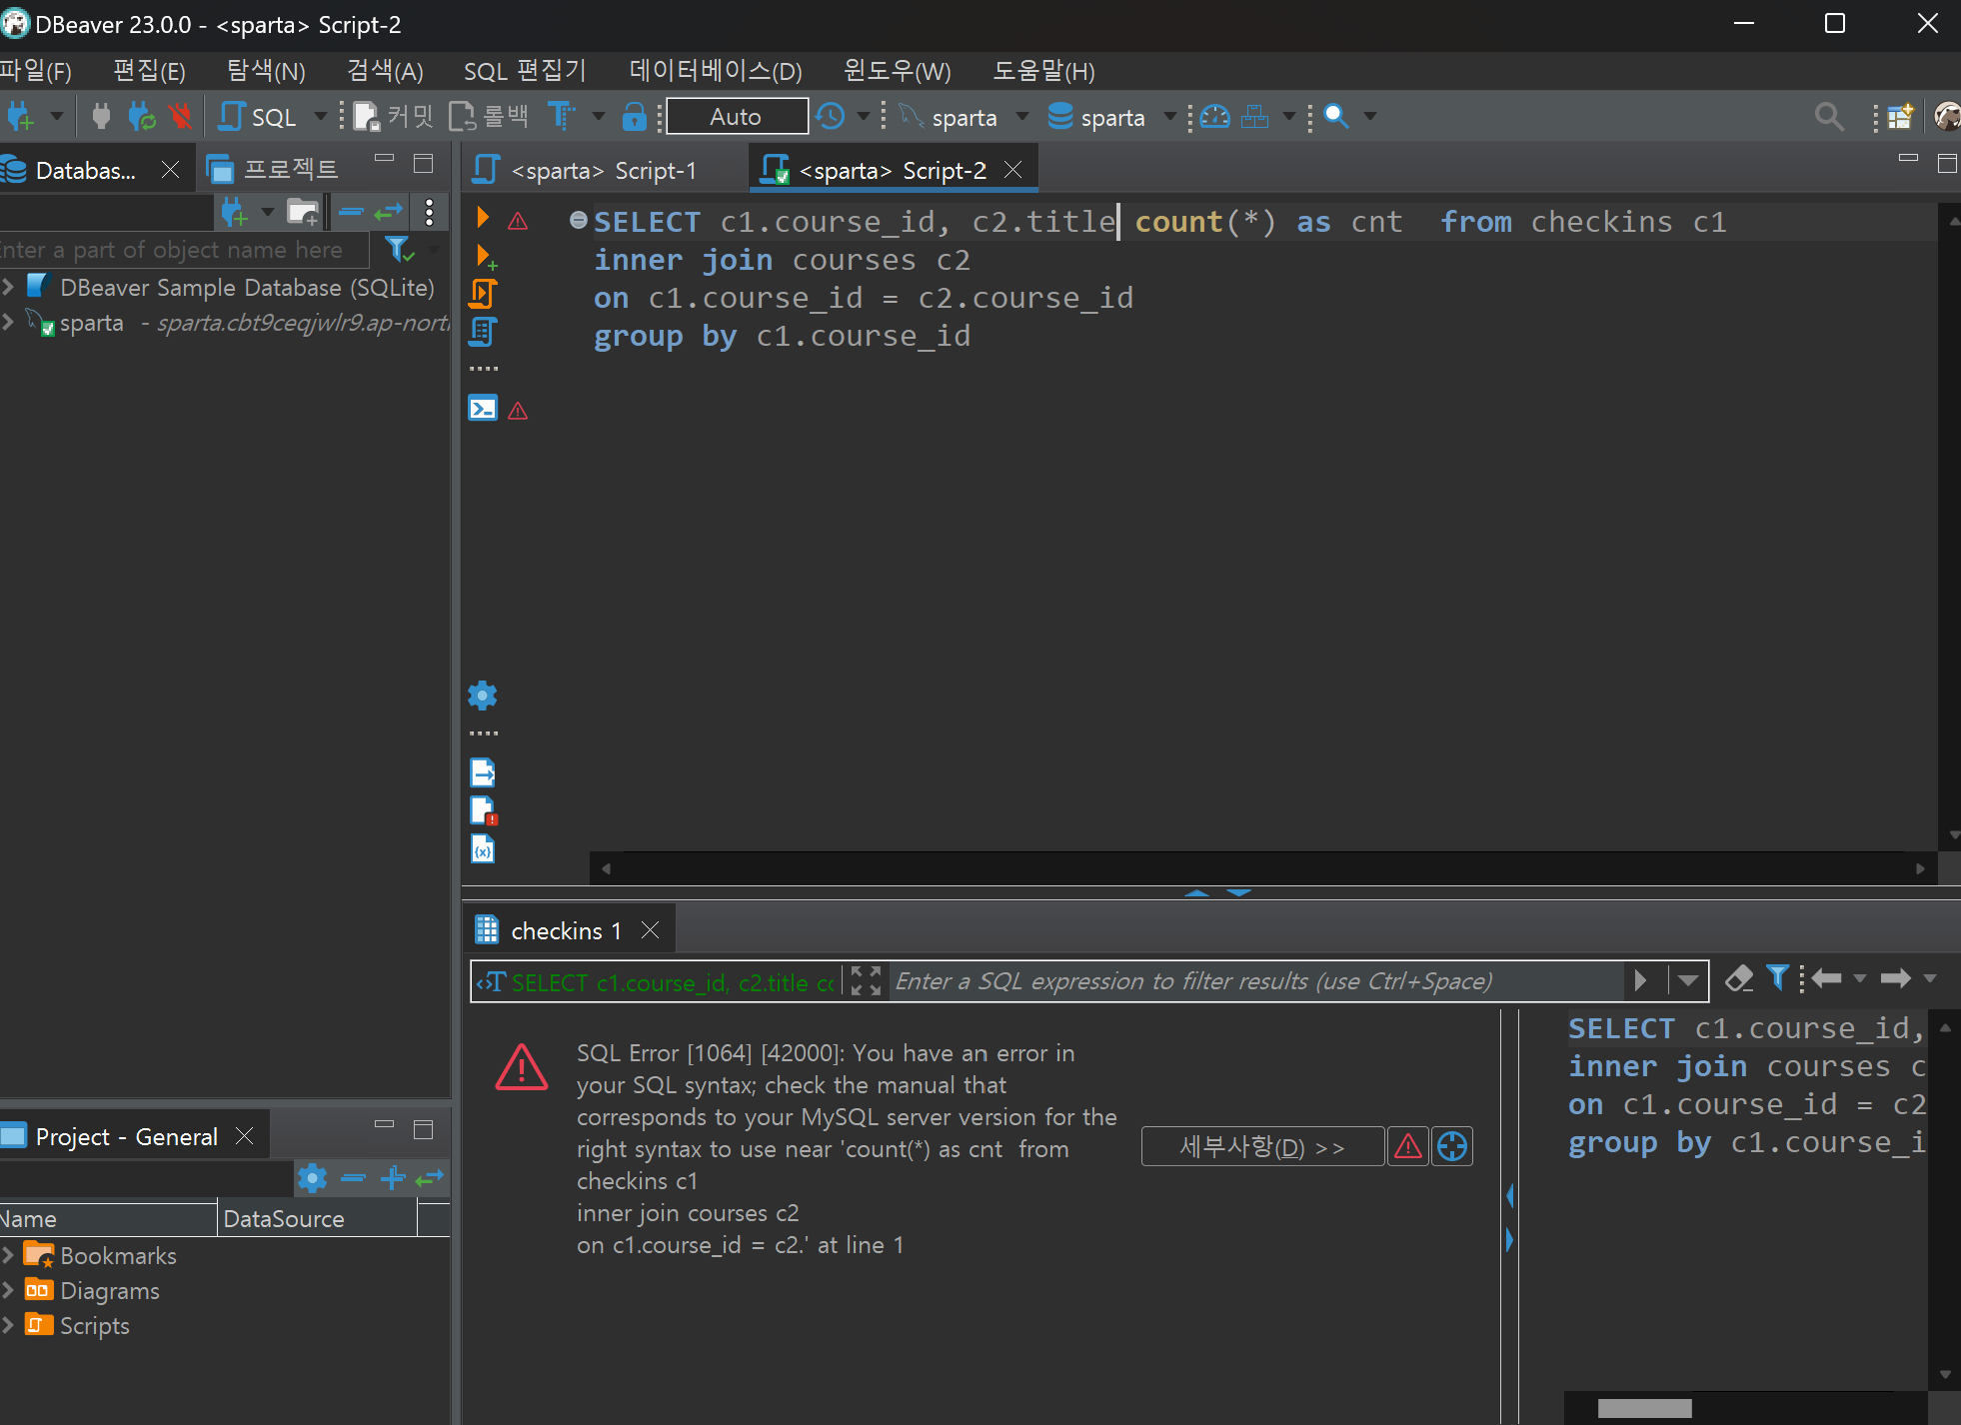Click the target icon beside the error warning
This screenshot has height=1425, width=1961.
1452,1146
